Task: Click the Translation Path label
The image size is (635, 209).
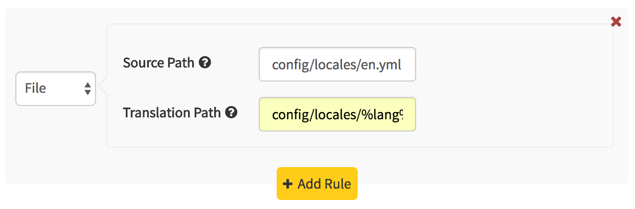Action: pos(172,113)
